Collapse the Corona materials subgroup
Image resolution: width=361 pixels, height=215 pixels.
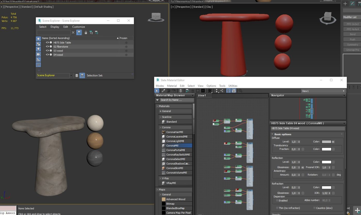pos(160,127)
